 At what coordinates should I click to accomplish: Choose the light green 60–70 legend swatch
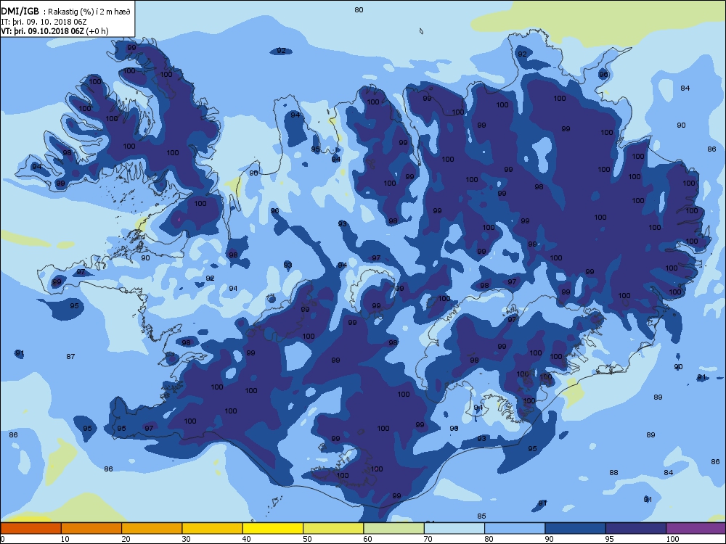pos(394,528)
